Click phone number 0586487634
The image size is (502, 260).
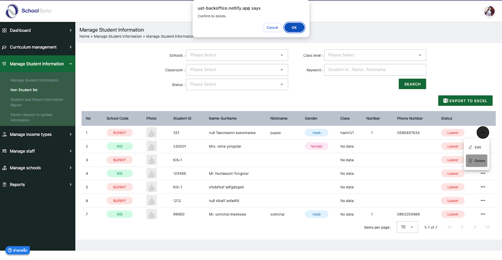pos(408,133)
